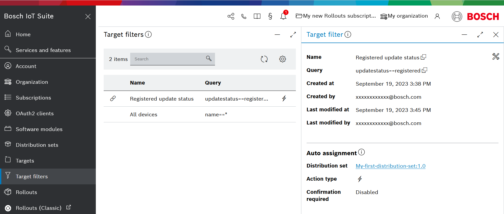Click edit tools icon in Target filter panel
The height and width of the screenshot is (214, 504).
(496, 56)
